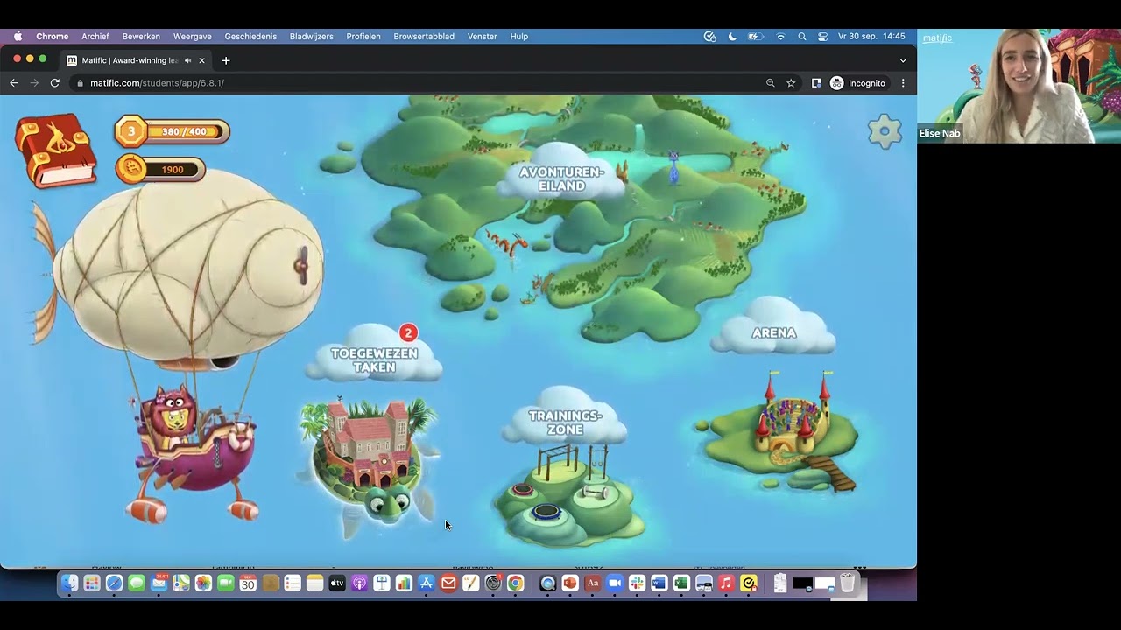Open the Chrome three-dot menu

903,83
